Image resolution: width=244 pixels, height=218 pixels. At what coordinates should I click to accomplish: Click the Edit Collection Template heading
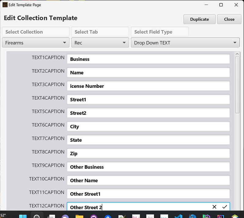click(41, 18)
